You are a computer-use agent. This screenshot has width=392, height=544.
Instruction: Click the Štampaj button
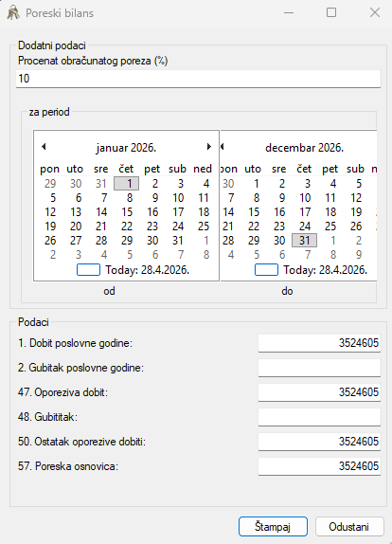point(273,527)
